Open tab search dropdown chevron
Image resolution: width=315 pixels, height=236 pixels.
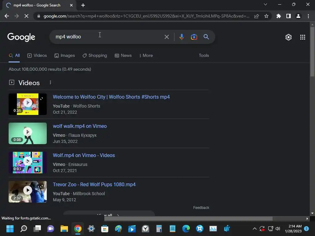tap(265, 4)
